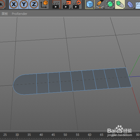
Task: Click the blue Z axis handle
Action: coord(134,76)
